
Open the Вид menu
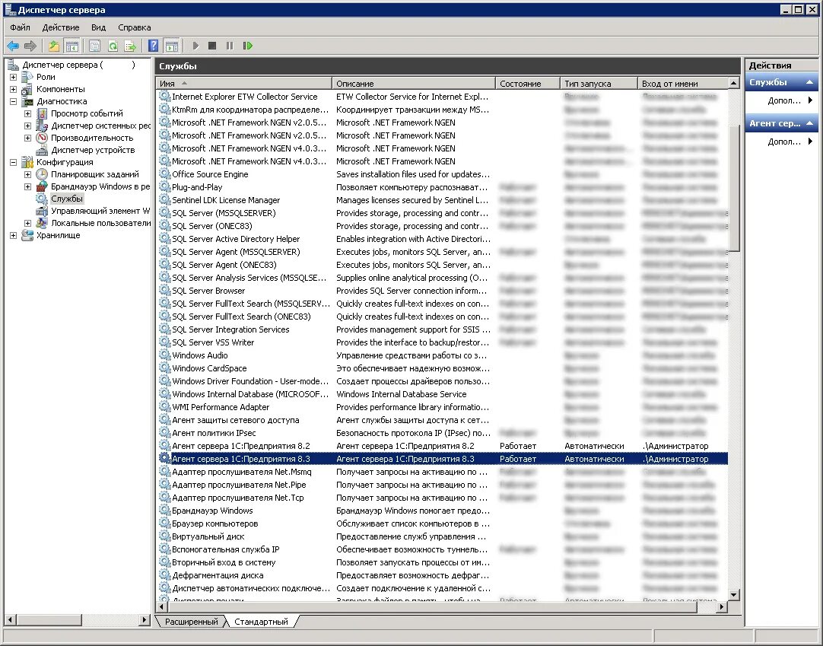[98, 27]
